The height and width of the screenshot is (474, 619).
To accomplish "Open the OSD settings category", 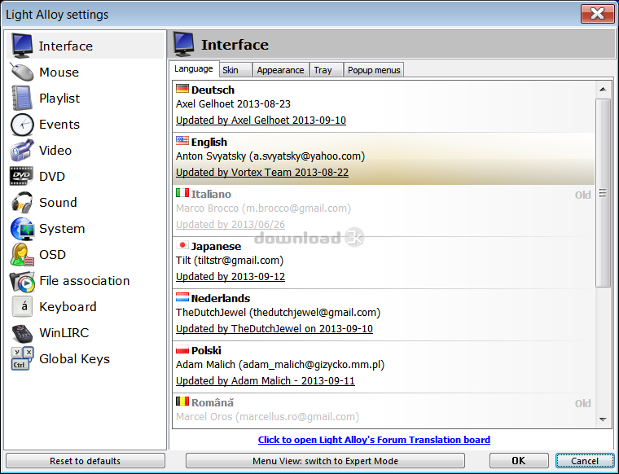I will point(85,255).
